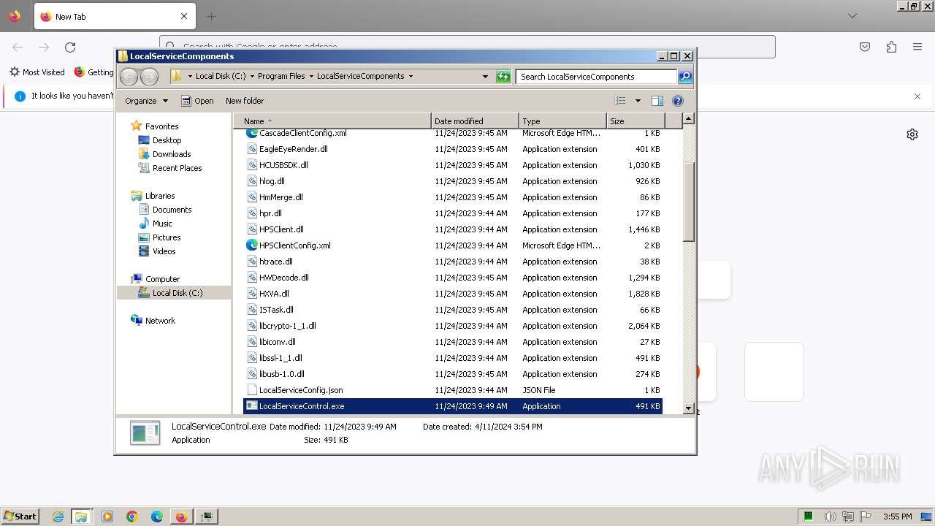Sort by the Date modified column
Screen dimensions: 935x526
pos(475,121)
